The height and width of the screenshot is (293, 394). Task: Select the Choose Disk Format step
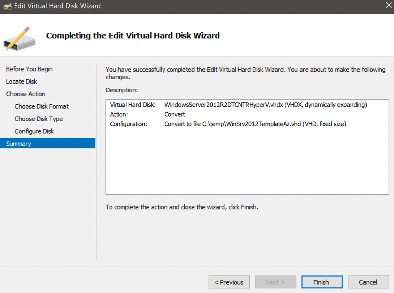(x=42, y=107)
